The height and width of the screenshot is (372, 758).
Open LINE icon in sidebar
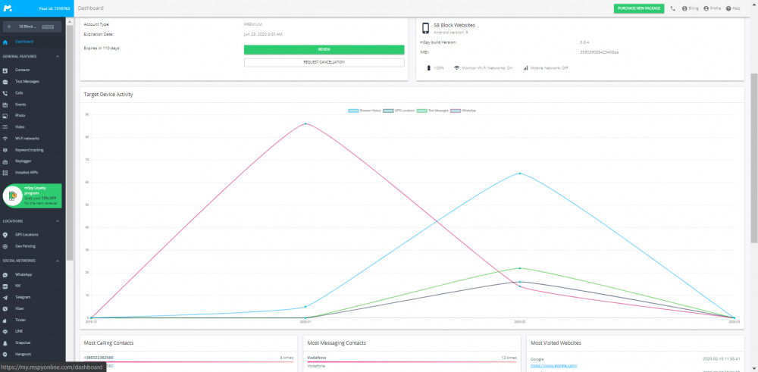coord(5,331)
